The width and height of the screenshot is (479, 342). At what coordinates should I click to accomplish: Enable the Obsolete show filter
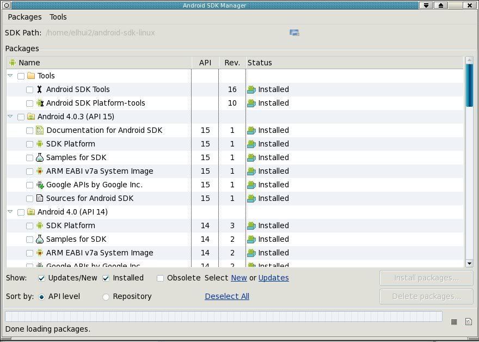[161, 278]
